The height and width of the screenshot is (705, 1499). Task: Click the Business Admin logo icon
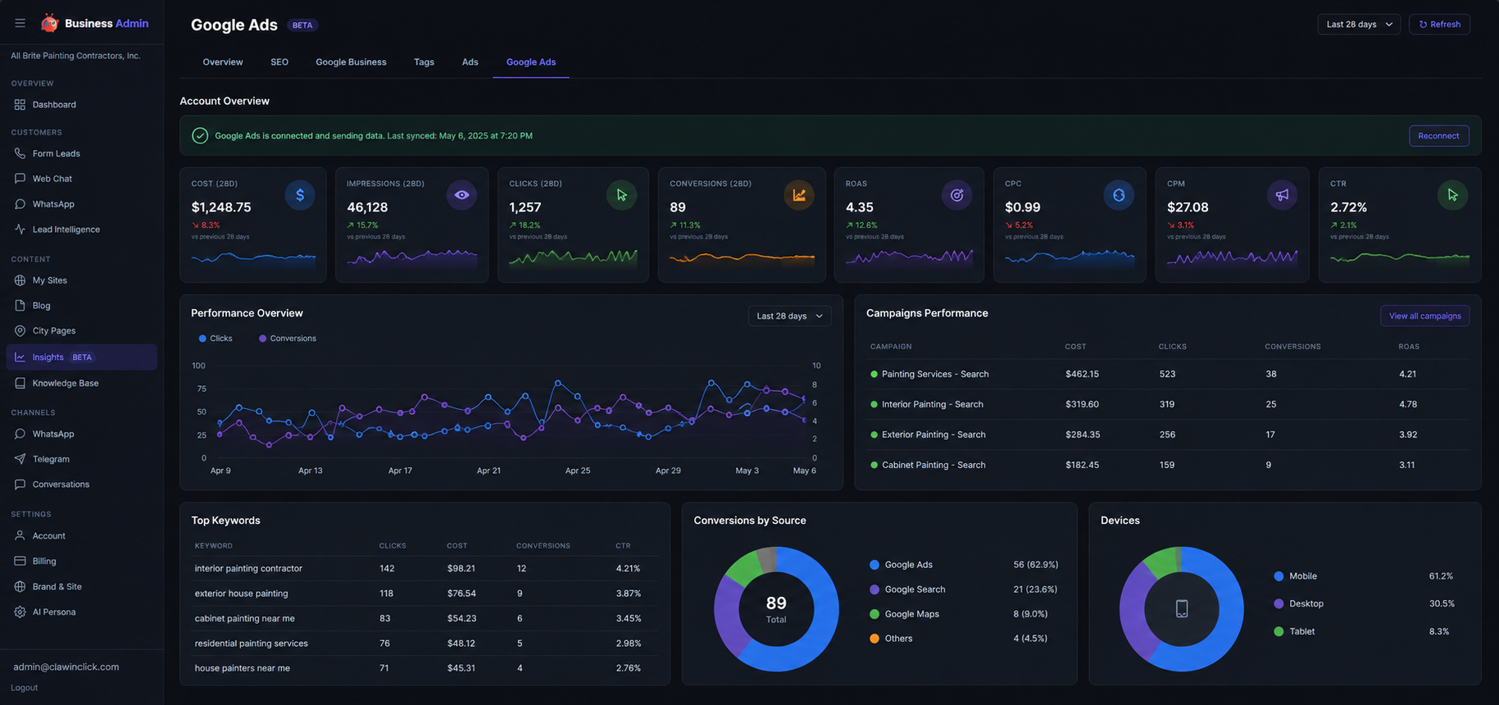tap(50, 23)
